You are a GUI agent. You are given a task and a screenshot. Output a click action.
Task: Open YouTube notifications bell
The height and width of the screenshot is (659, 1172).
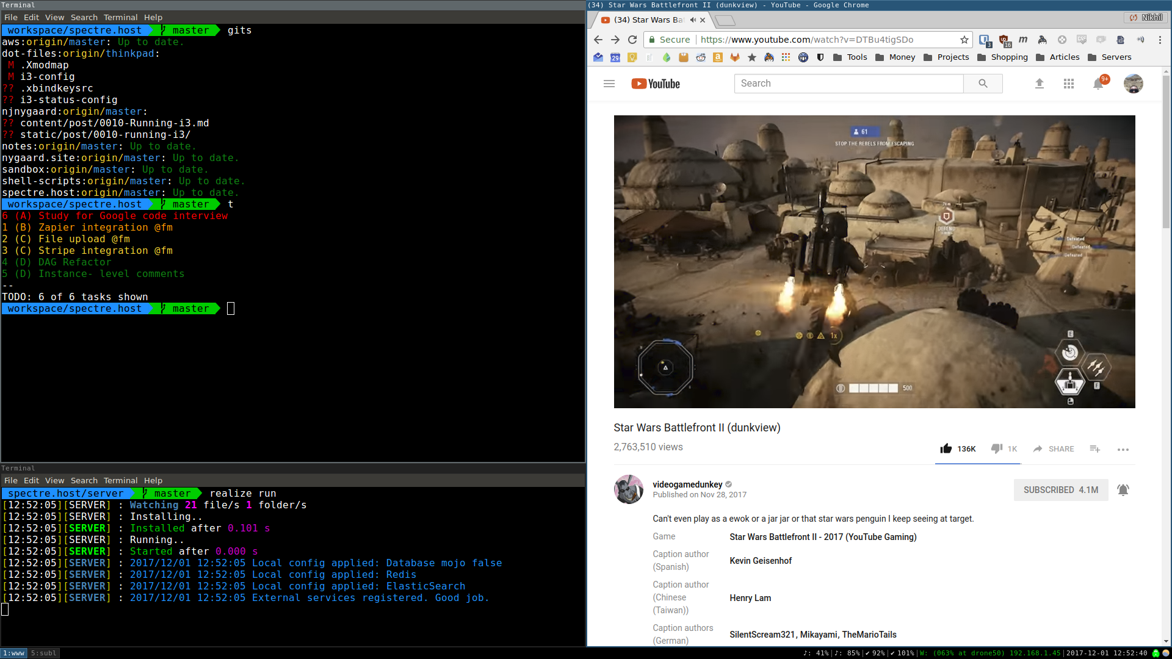[x=1098, y=84]
